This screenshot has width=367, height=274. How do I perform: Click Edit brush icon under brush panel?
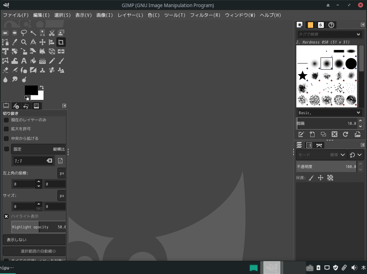(301, 134)
